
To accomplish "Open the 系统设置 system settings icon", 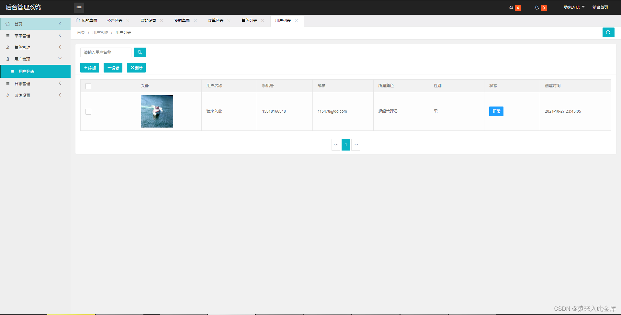I will 8,95.
